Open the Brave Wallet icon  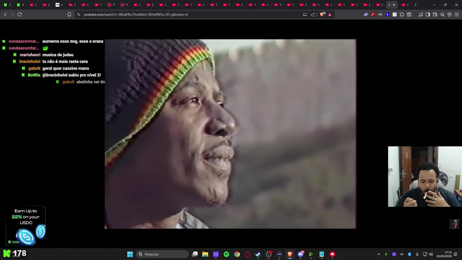coord(435,14)
